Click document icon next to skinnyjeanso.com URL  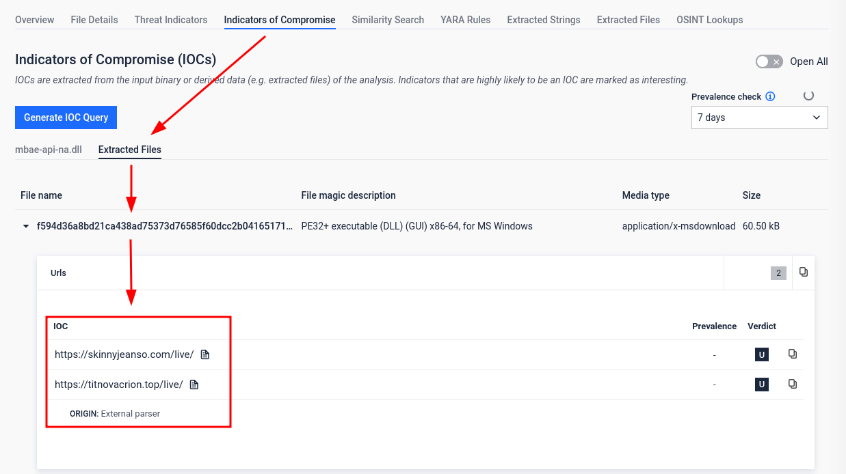point(205,354)
